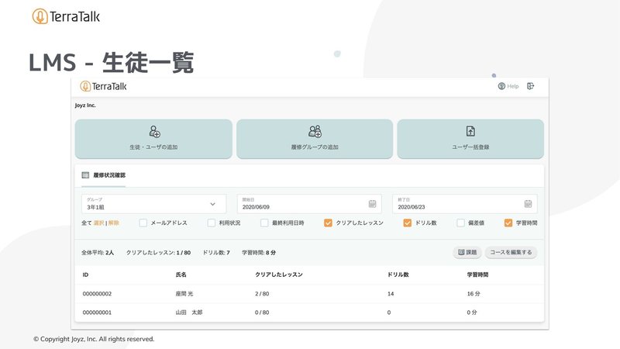
Task: Click the Help link text
Action: click(513, 86)
